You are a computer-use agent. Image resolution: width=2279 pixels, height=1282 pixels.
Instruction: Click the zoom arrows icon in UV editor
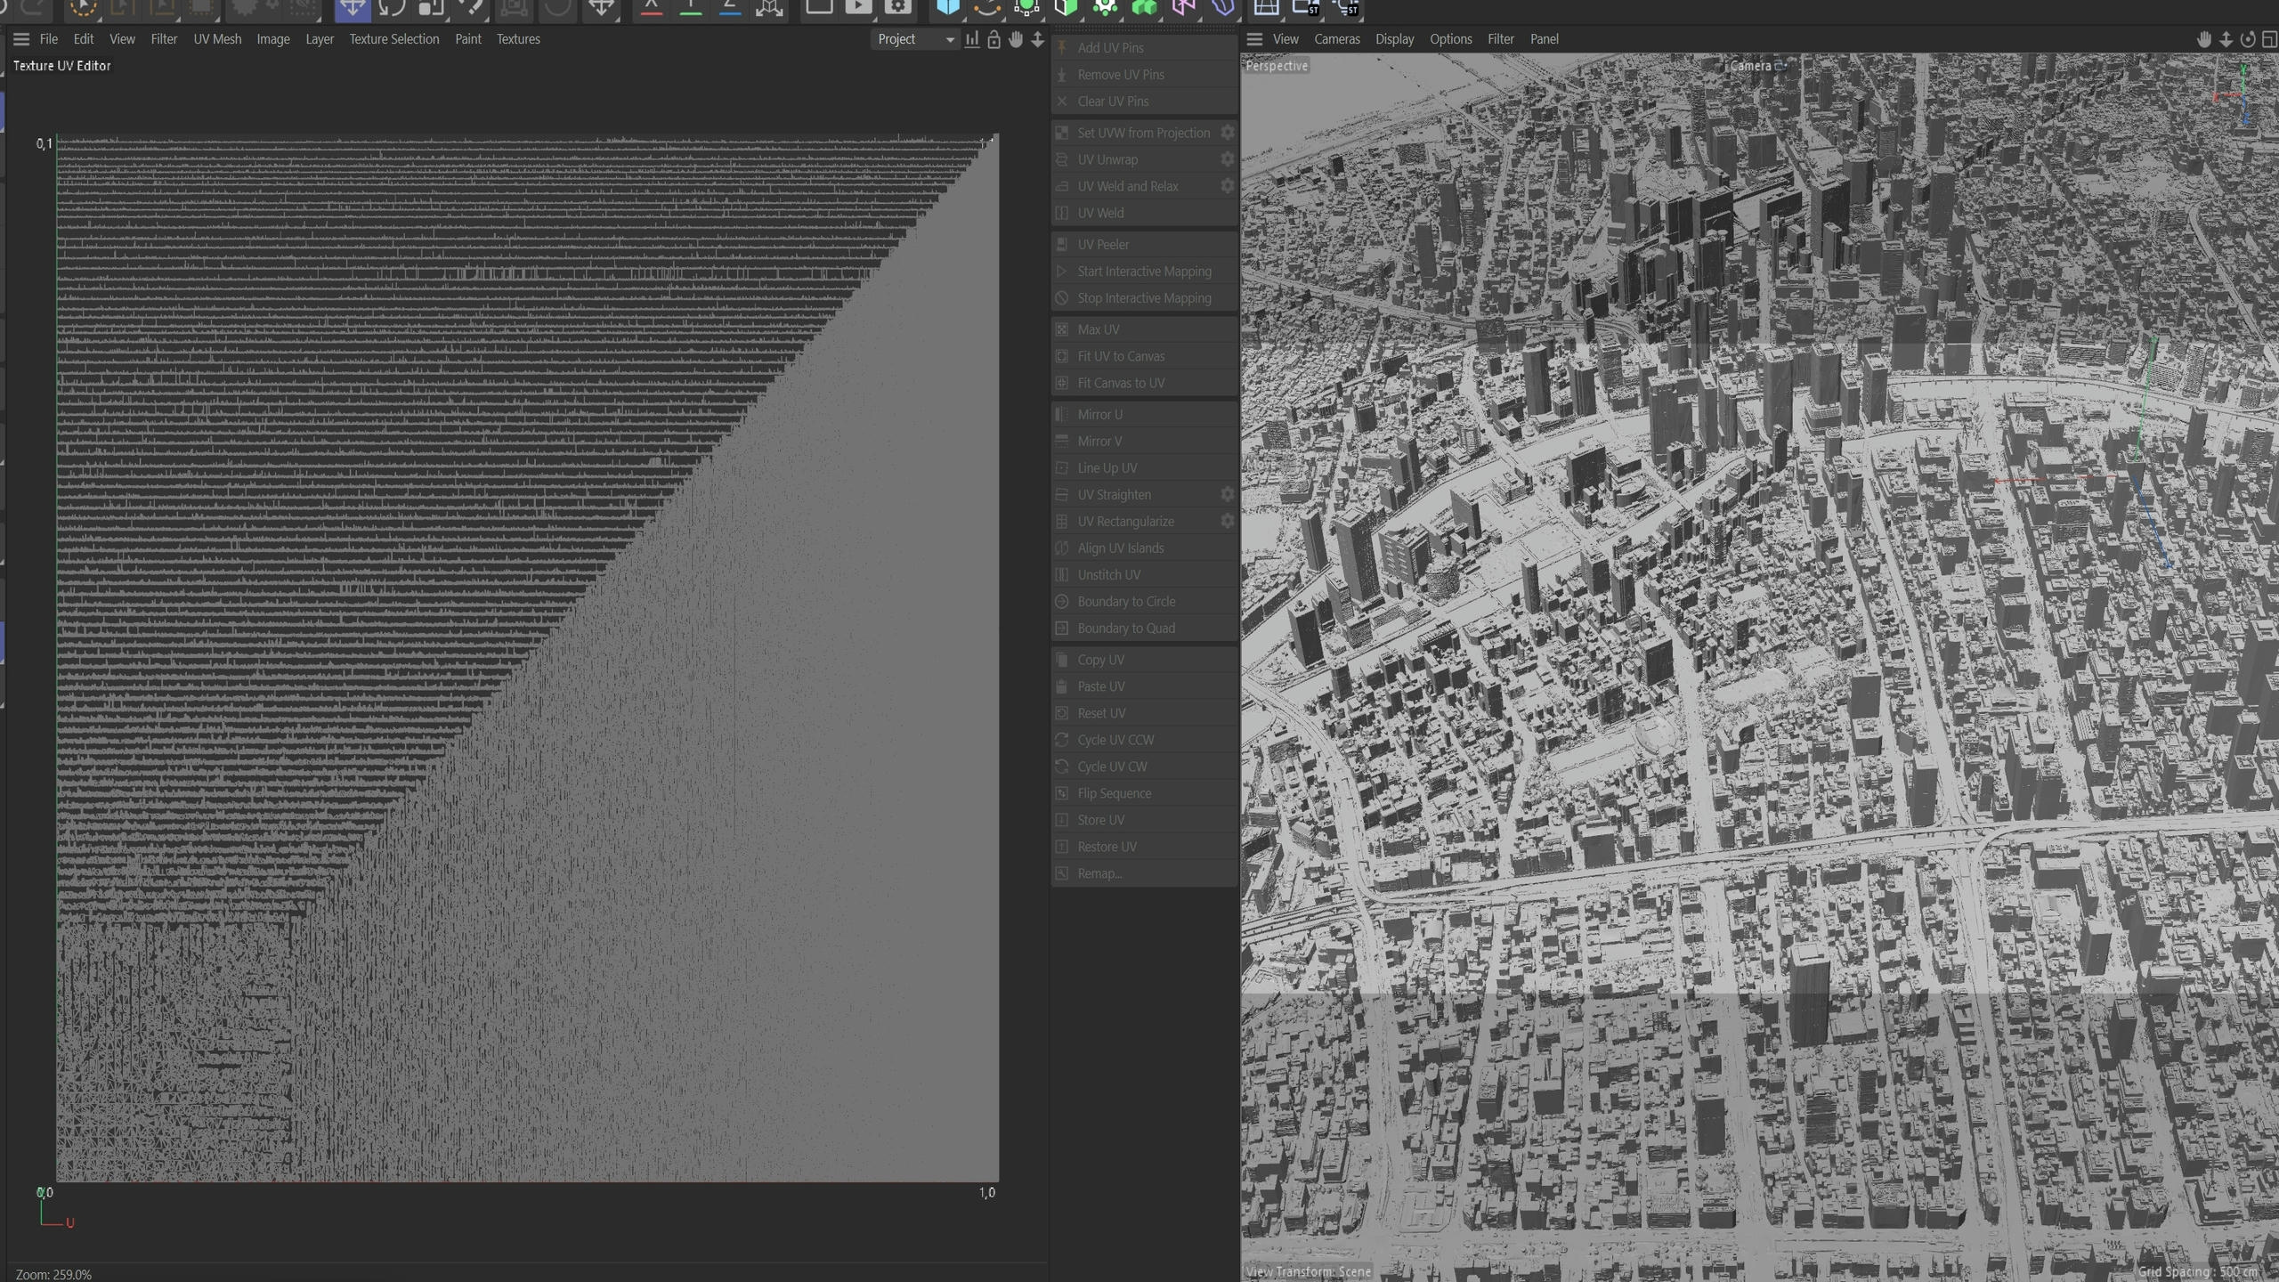[1038, 39]
